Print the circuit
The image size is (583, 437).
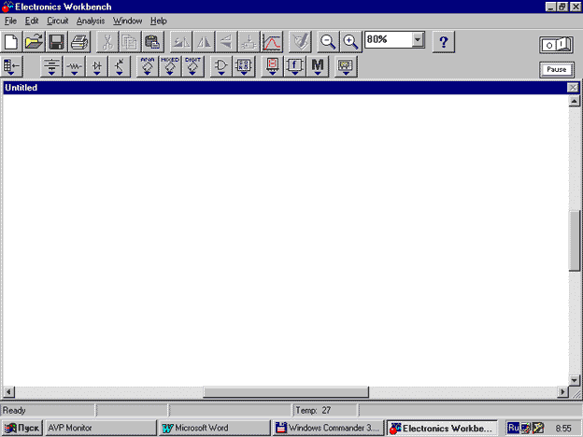[x=79, y=42]
